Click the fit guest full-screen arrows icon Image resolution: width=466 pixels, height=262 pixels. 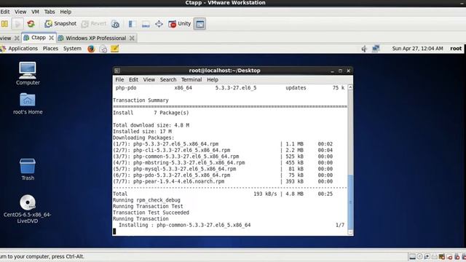159,24
